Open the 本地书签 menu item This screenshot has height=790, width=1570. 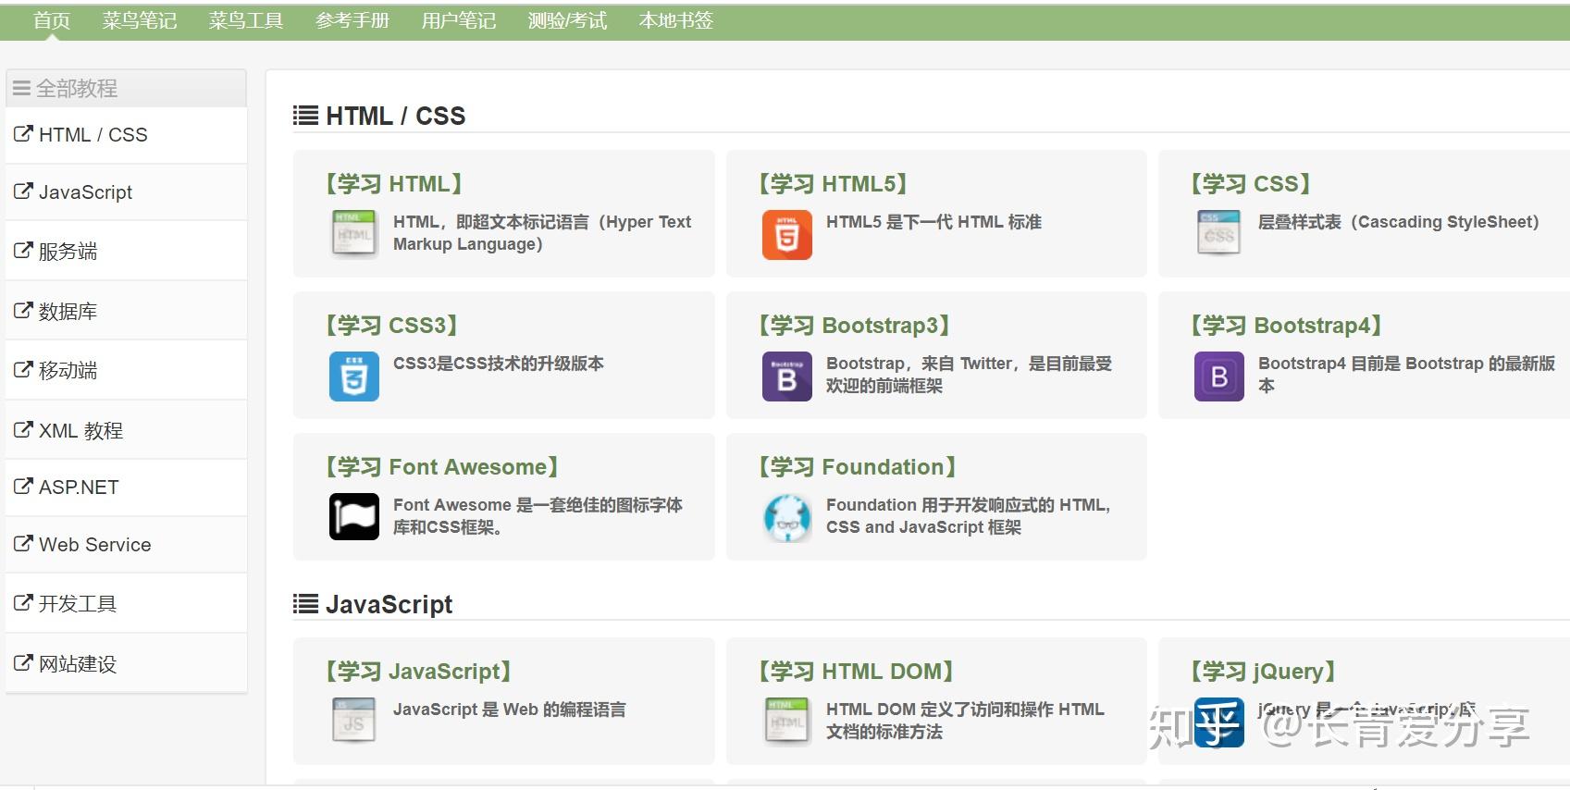click(676, 20)
